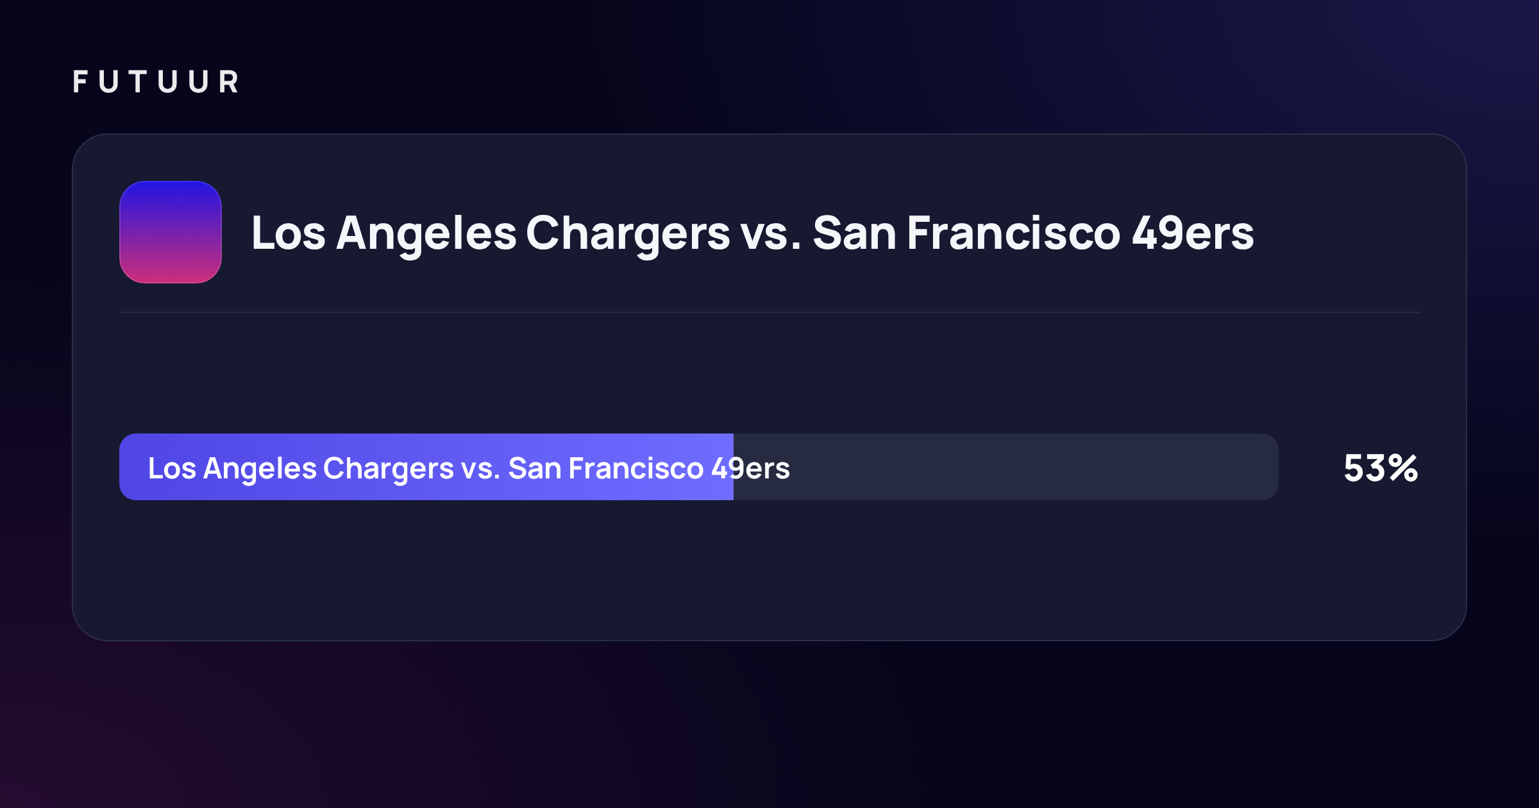This screenshot has height=808, width=1539.
Task: Click the unfilled dark part of the progress bar
Action: click(1006, 467)
